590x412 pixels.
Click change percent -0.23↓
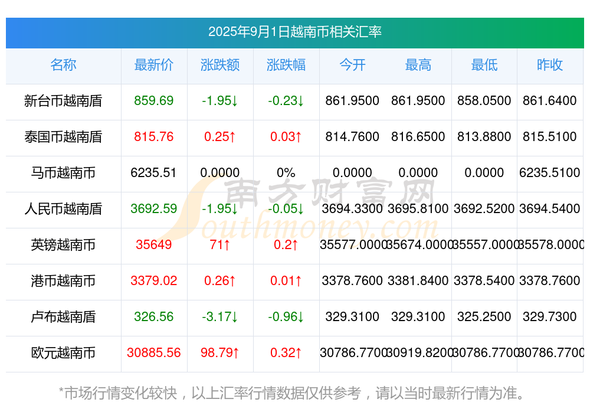(286, 100)
